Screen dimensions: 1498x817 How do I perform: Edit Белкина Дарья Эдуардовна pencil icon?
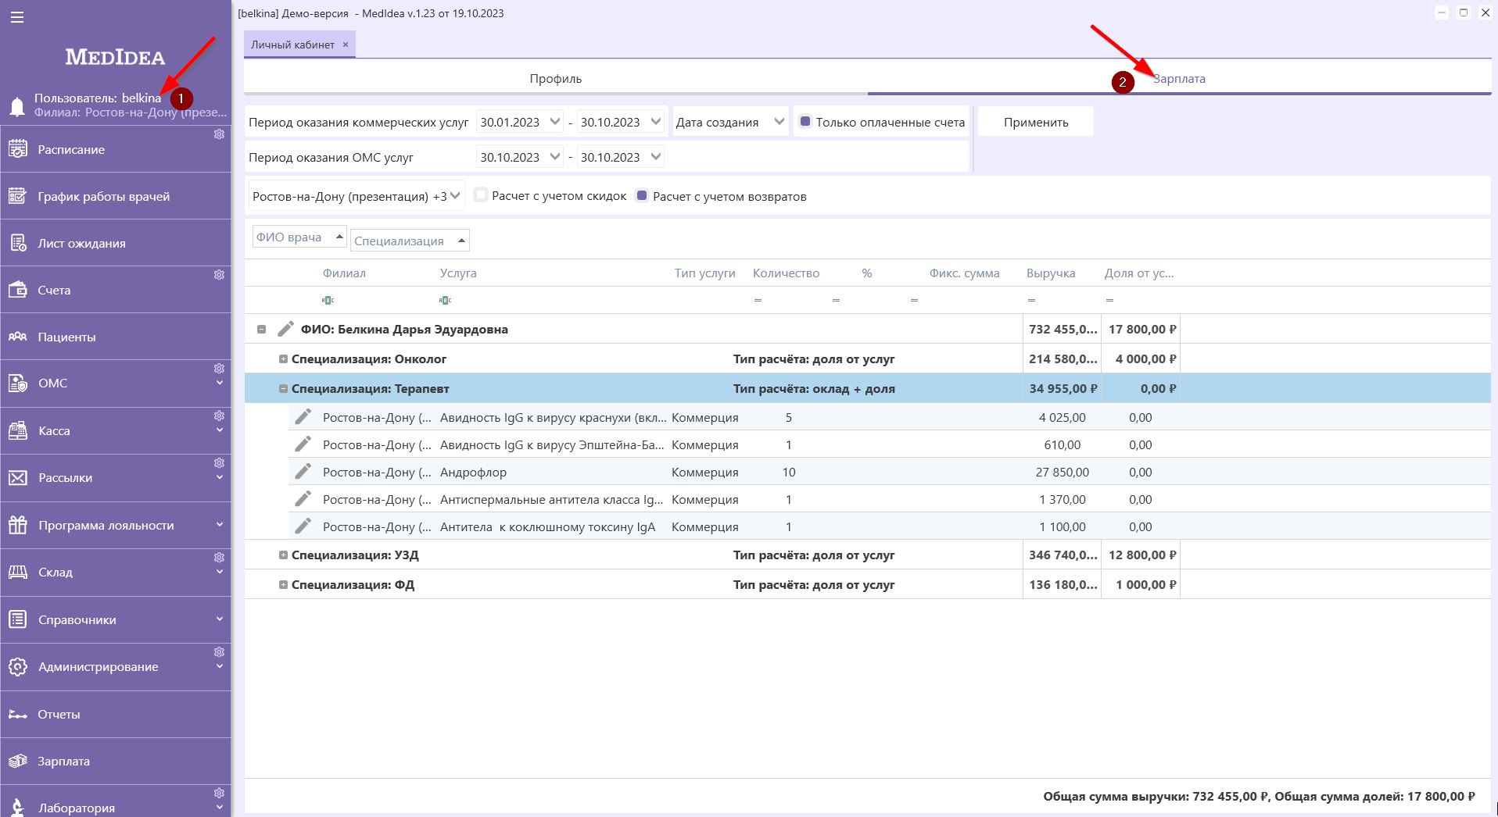[285, 329]
